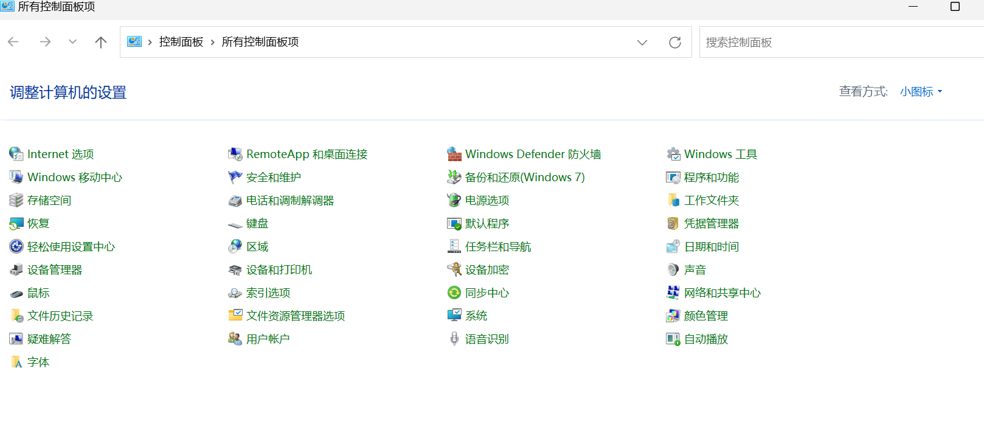Click the 设备和打印机 icon
This screenshot has height=422, width=984.
235,269
